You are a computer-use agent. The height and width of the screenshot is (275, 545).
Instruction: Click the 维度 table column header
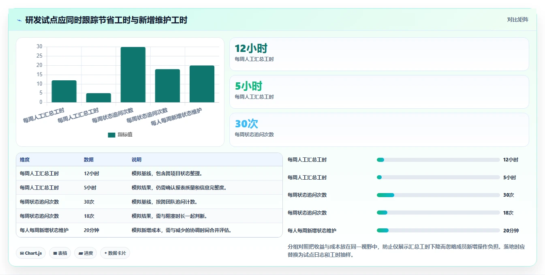pyautogui.click(x=25, y=160)
